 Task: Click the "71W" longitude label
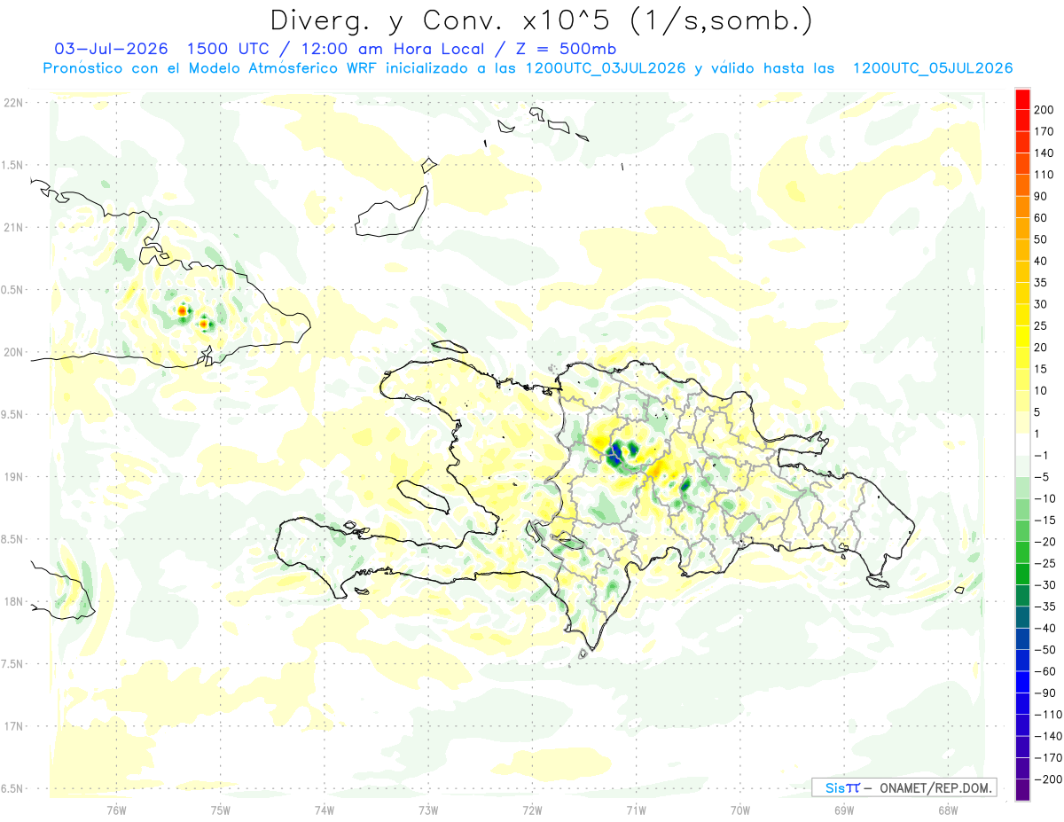[x=636, y=809]
